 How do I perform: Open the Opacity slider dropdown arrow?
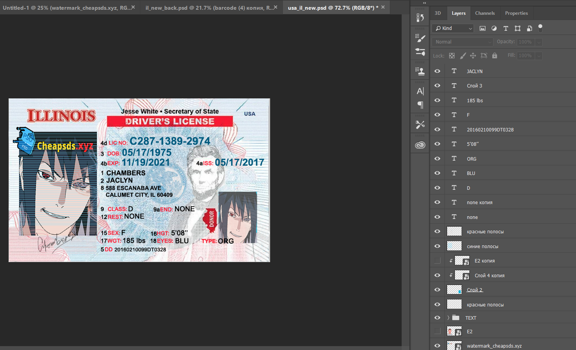539,42
